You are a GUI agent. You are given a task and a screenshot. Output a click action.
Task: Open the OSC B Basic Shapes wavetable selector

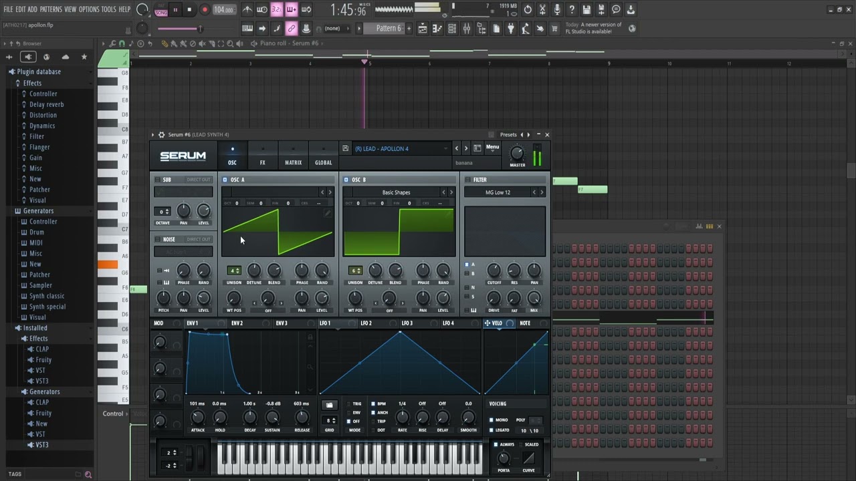point(397,192)
